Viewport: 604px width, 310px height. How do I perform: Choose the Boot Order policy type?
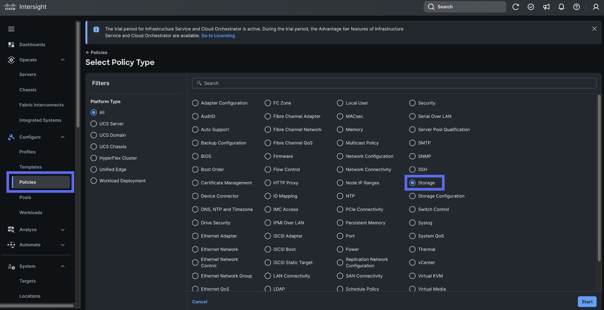tap(195, 170)
